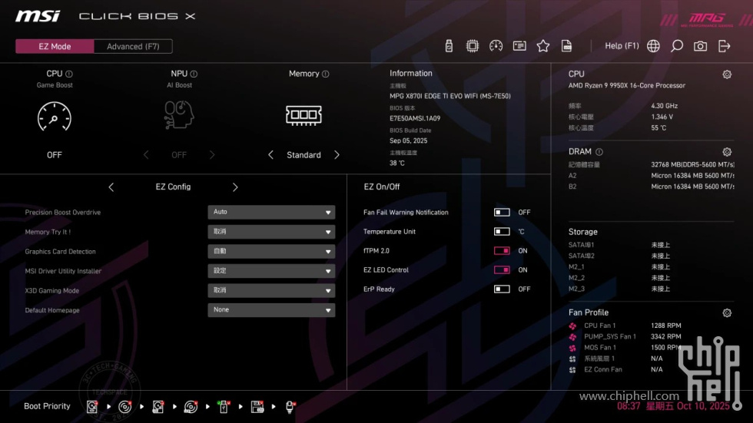753x423 pixels.
Task: Enable the ErP Ready toggle
Action: (x=502, y=289)
